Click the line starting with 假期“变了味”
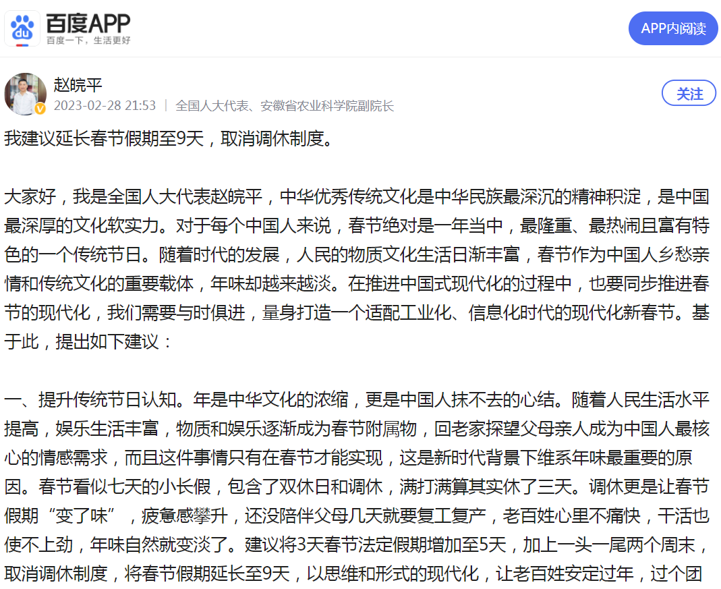Screen dimensions: 721x589 (356, 515)
